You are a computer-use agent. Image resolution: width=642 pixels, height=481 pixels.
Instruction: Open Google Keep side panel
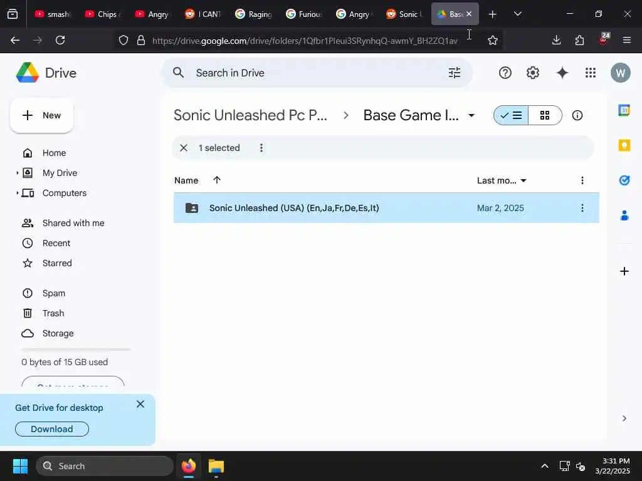coord(624,145)
